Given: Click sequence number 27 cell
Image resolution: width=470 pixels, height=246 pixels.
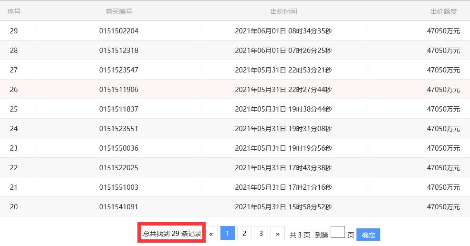Looking at the screenshot, I should click(14, 70).
